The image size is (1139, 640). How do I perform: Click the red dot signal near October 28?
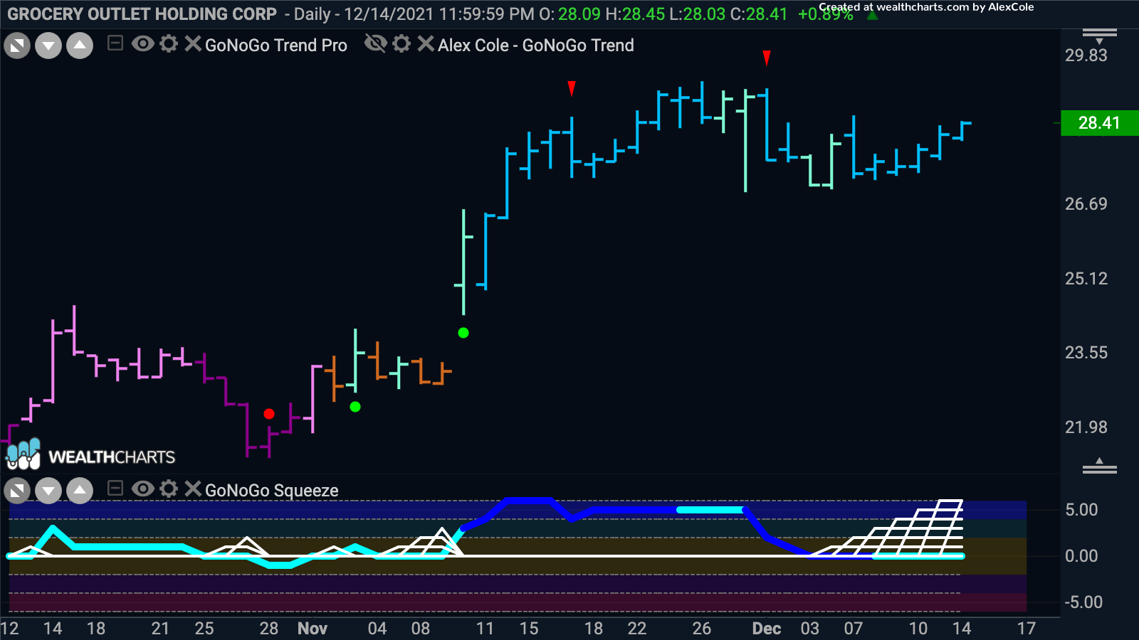pos(269,414)
